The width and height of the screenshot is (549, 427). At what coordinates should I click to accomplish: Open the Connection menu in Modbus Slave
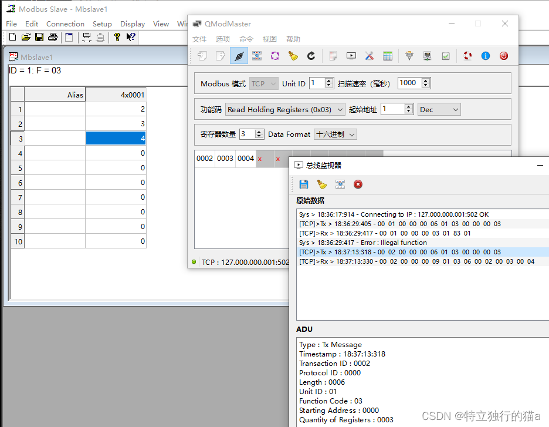pos(66,24)
